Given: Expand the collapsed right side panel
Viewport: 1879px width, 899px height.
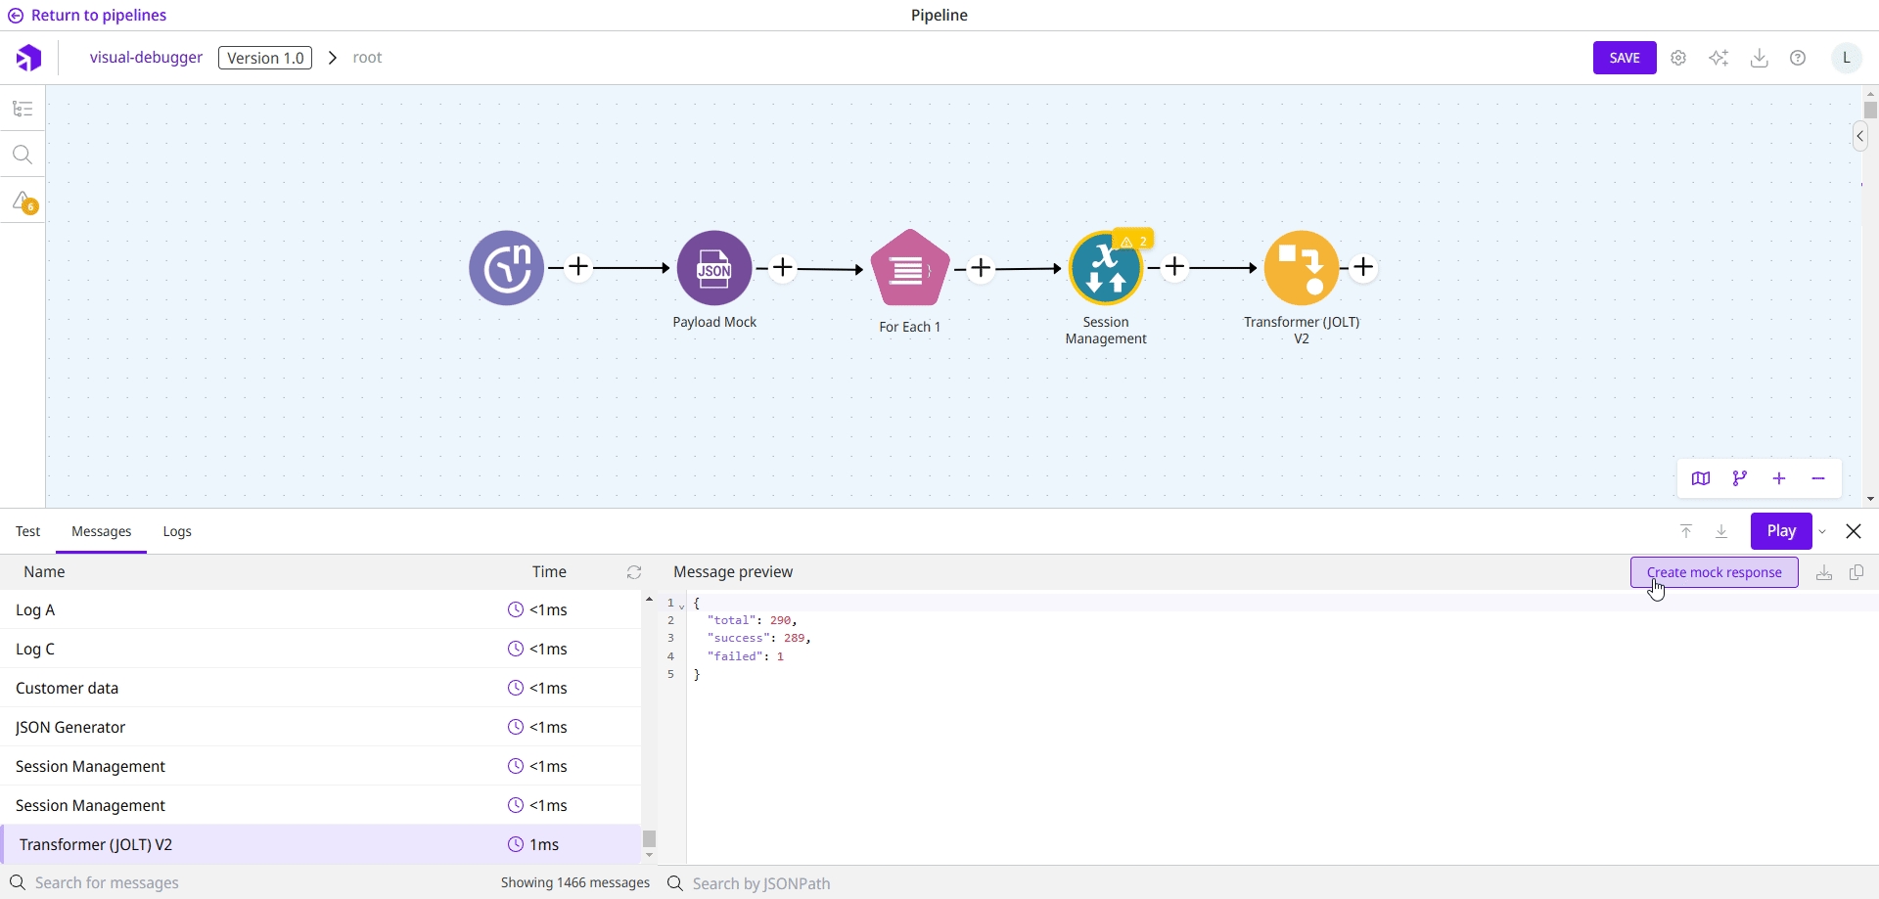Looking at the screenshot, I should point(1859,136).
